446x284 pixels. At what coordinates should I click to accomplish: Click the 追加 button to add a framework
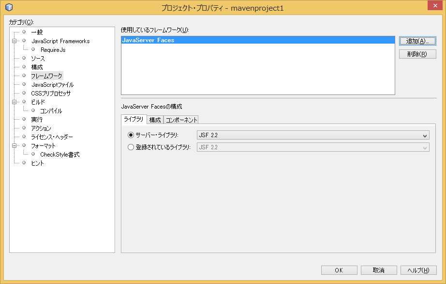(x=417, y=41)
